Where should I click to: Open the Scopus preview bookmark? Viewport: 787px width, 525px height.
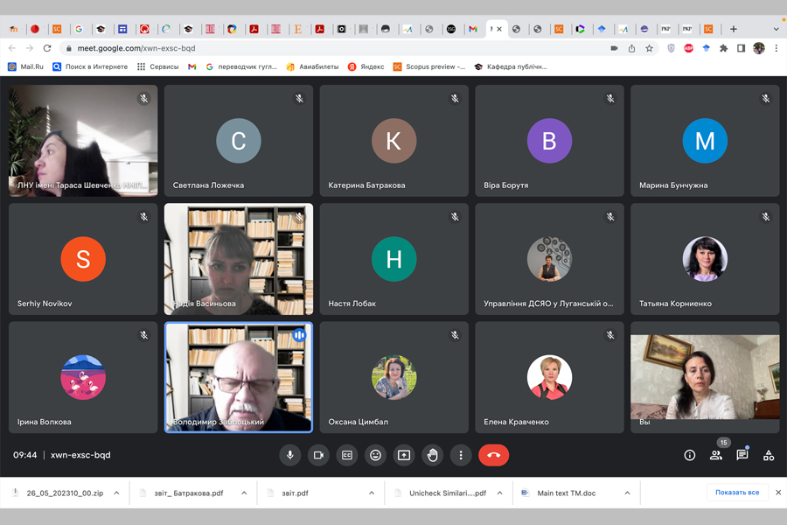click(x=429, y=66)
